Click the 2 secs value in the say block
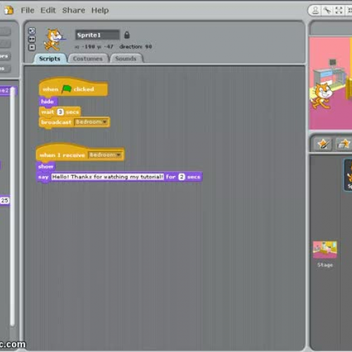Image resolution: width=352 pixels, height=352 pixels. 182,177
